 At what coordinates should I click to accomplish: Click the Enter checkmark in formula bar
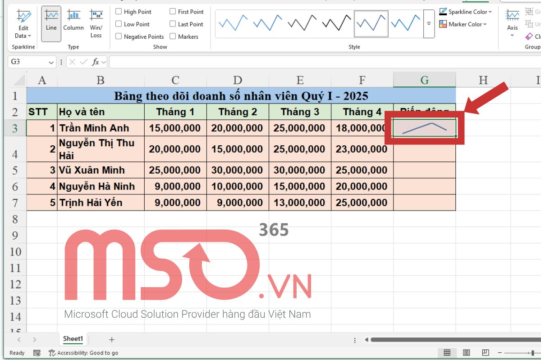(x=83, y=62)
